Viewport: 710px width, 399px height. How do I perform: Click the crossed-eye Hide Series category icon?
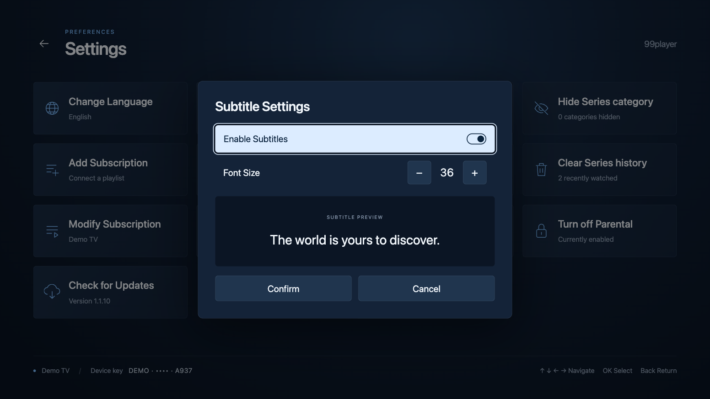click(541, 108)
